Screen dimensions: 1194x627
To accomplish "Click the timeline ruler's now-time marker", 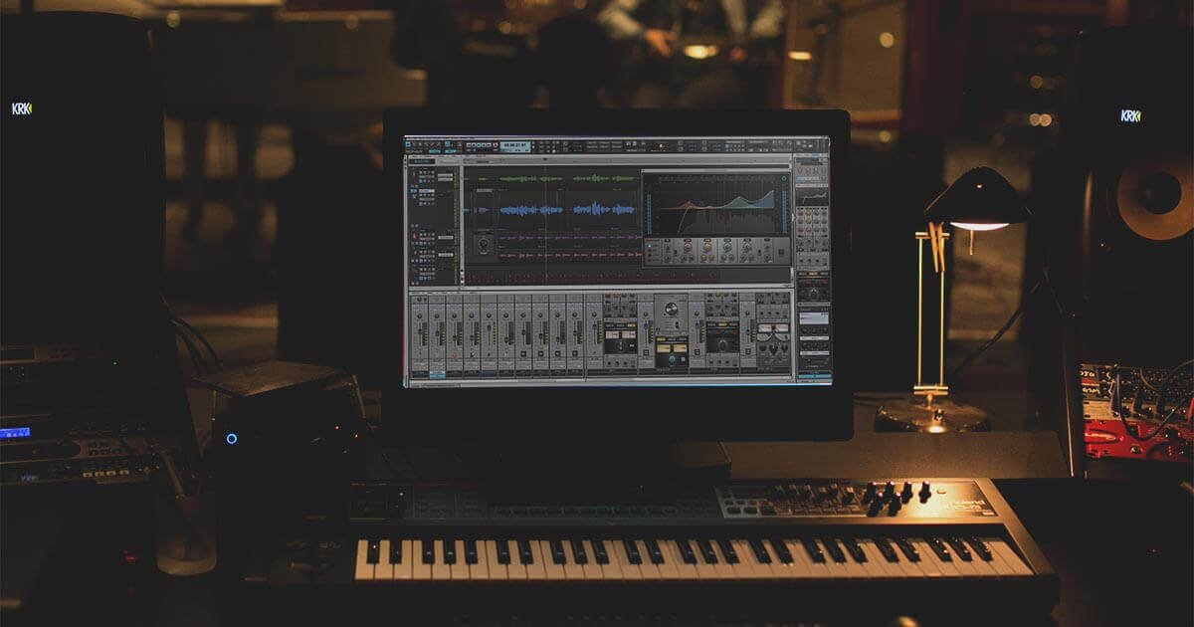I will tap(544, 159).
